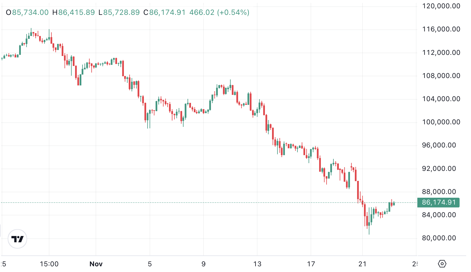
Task: Click the 466.02 price change value
Action: click(x=202, y=13)
